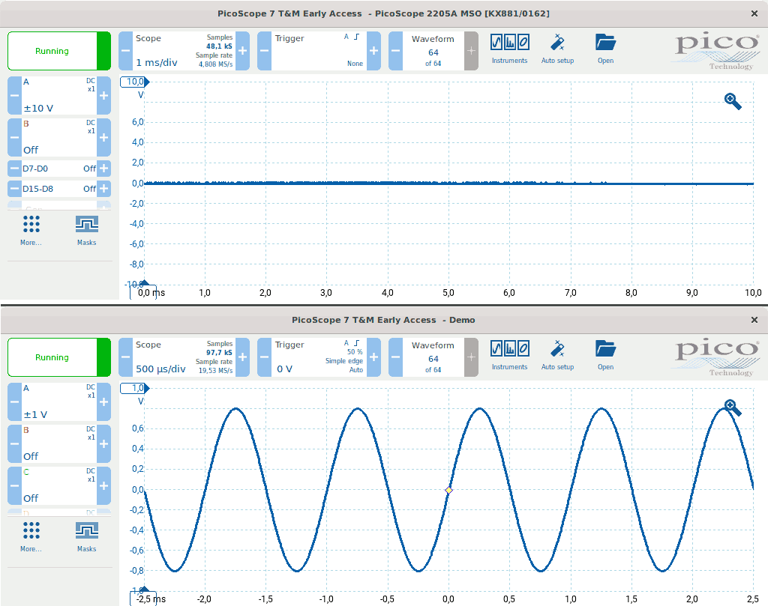The height and width of the screenshot is (606, 768).
Task: Open the Trigger Simple edge panel in Demo
Action: click(x=319, y=357)
